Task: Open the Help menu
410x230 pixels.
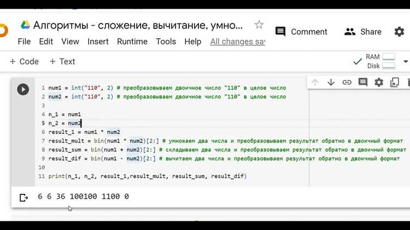Action: [x=193, y=42]
